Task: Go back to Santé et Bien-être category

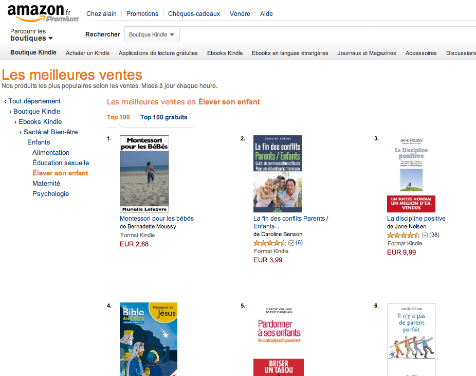Action: pos(50,132)
